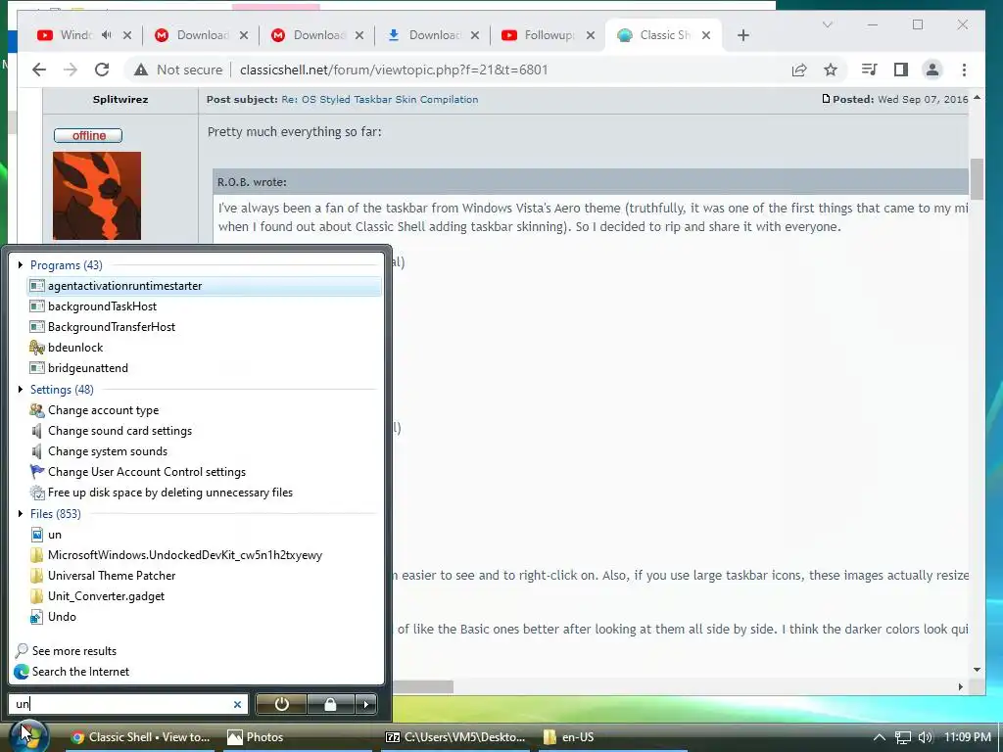This screenshot has height=752, width=1003.
Task: Switch to Chrome Classic Shell taskbar button
Action: (x=141, y=737)
